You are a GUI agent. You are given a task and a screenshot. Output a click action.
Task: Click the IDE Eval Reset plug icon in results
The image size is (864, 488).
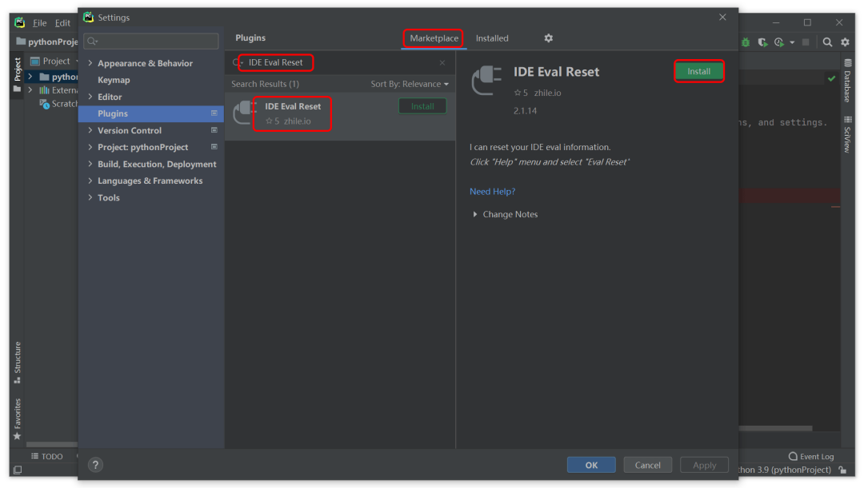(244, 113)
